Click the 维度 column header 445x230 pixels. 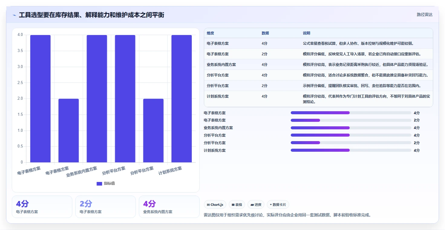(x=211, y=33)
